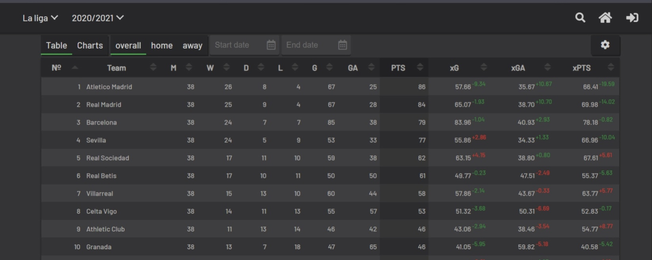The height and width of the screenshot is (260, 652).
Task: Open the Start date calendar icon
Action: (x=271, y=45)
